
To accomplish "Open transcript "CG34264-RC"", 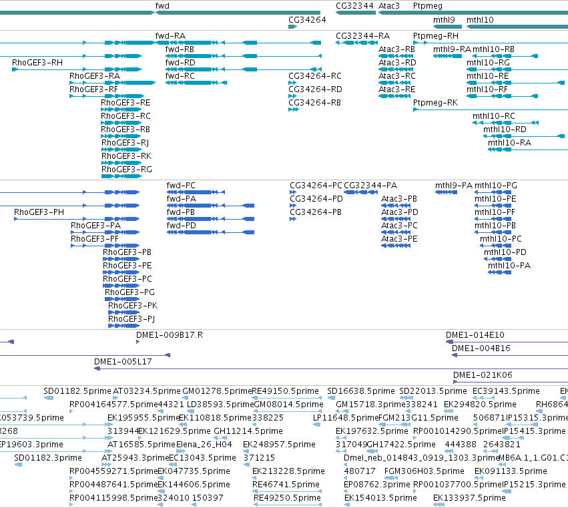I will [x=315, y=76].
